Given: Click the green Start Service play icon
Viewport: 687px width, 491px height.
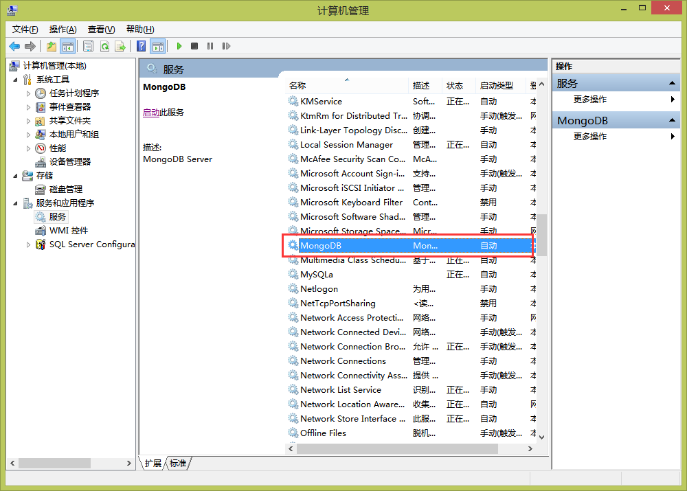Looking at the screenshot, I should 179,46.
